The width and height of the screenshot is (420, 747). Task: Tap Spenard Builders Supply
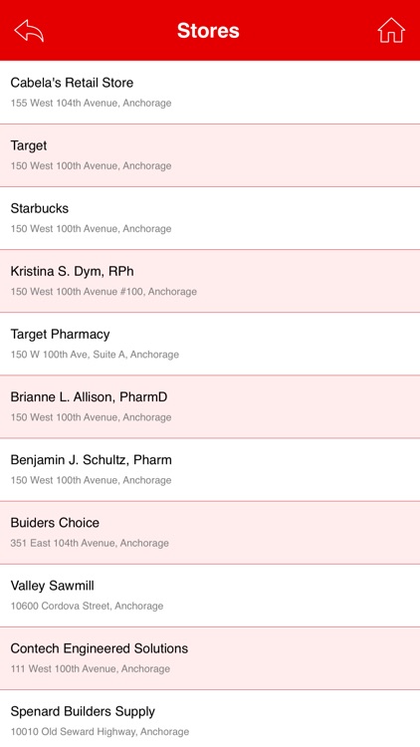(x=210, y=718)
